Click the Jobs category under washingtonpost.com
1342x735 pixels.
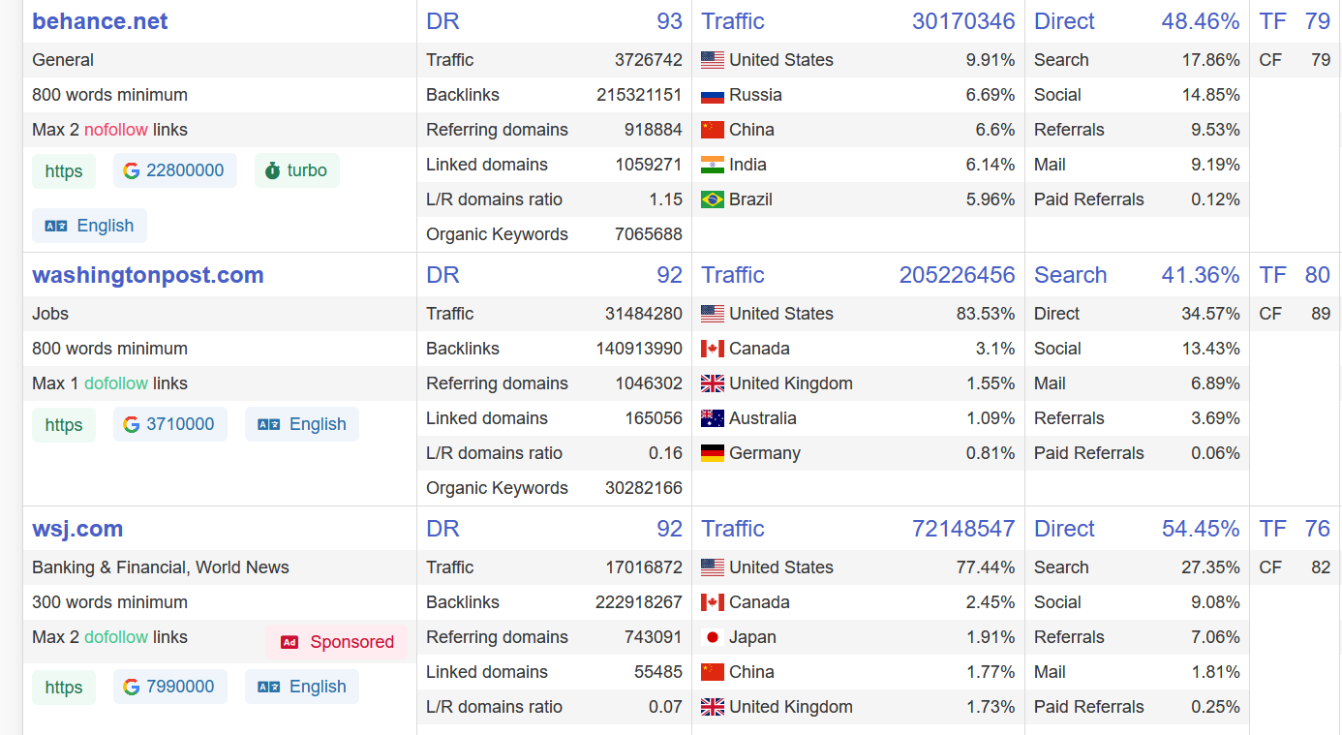pyautogui.click(x=50, y=314)
